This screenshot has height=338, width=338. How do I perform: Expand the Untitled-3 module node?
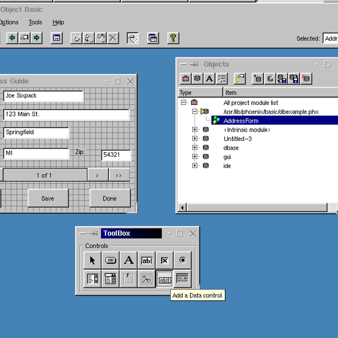195,138
